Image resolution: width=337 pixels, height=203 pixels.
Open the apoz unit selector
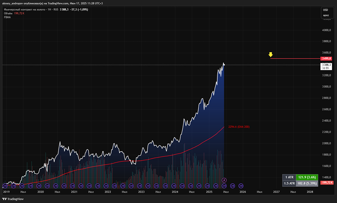click(326, 15)
